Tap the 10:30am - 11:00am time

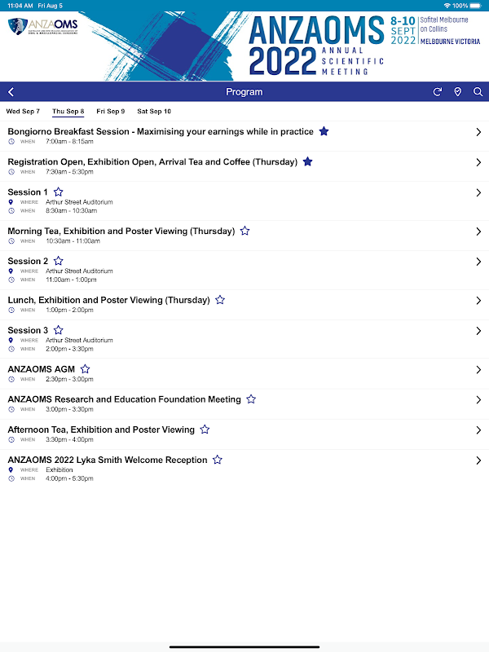(x=73, y=241)
